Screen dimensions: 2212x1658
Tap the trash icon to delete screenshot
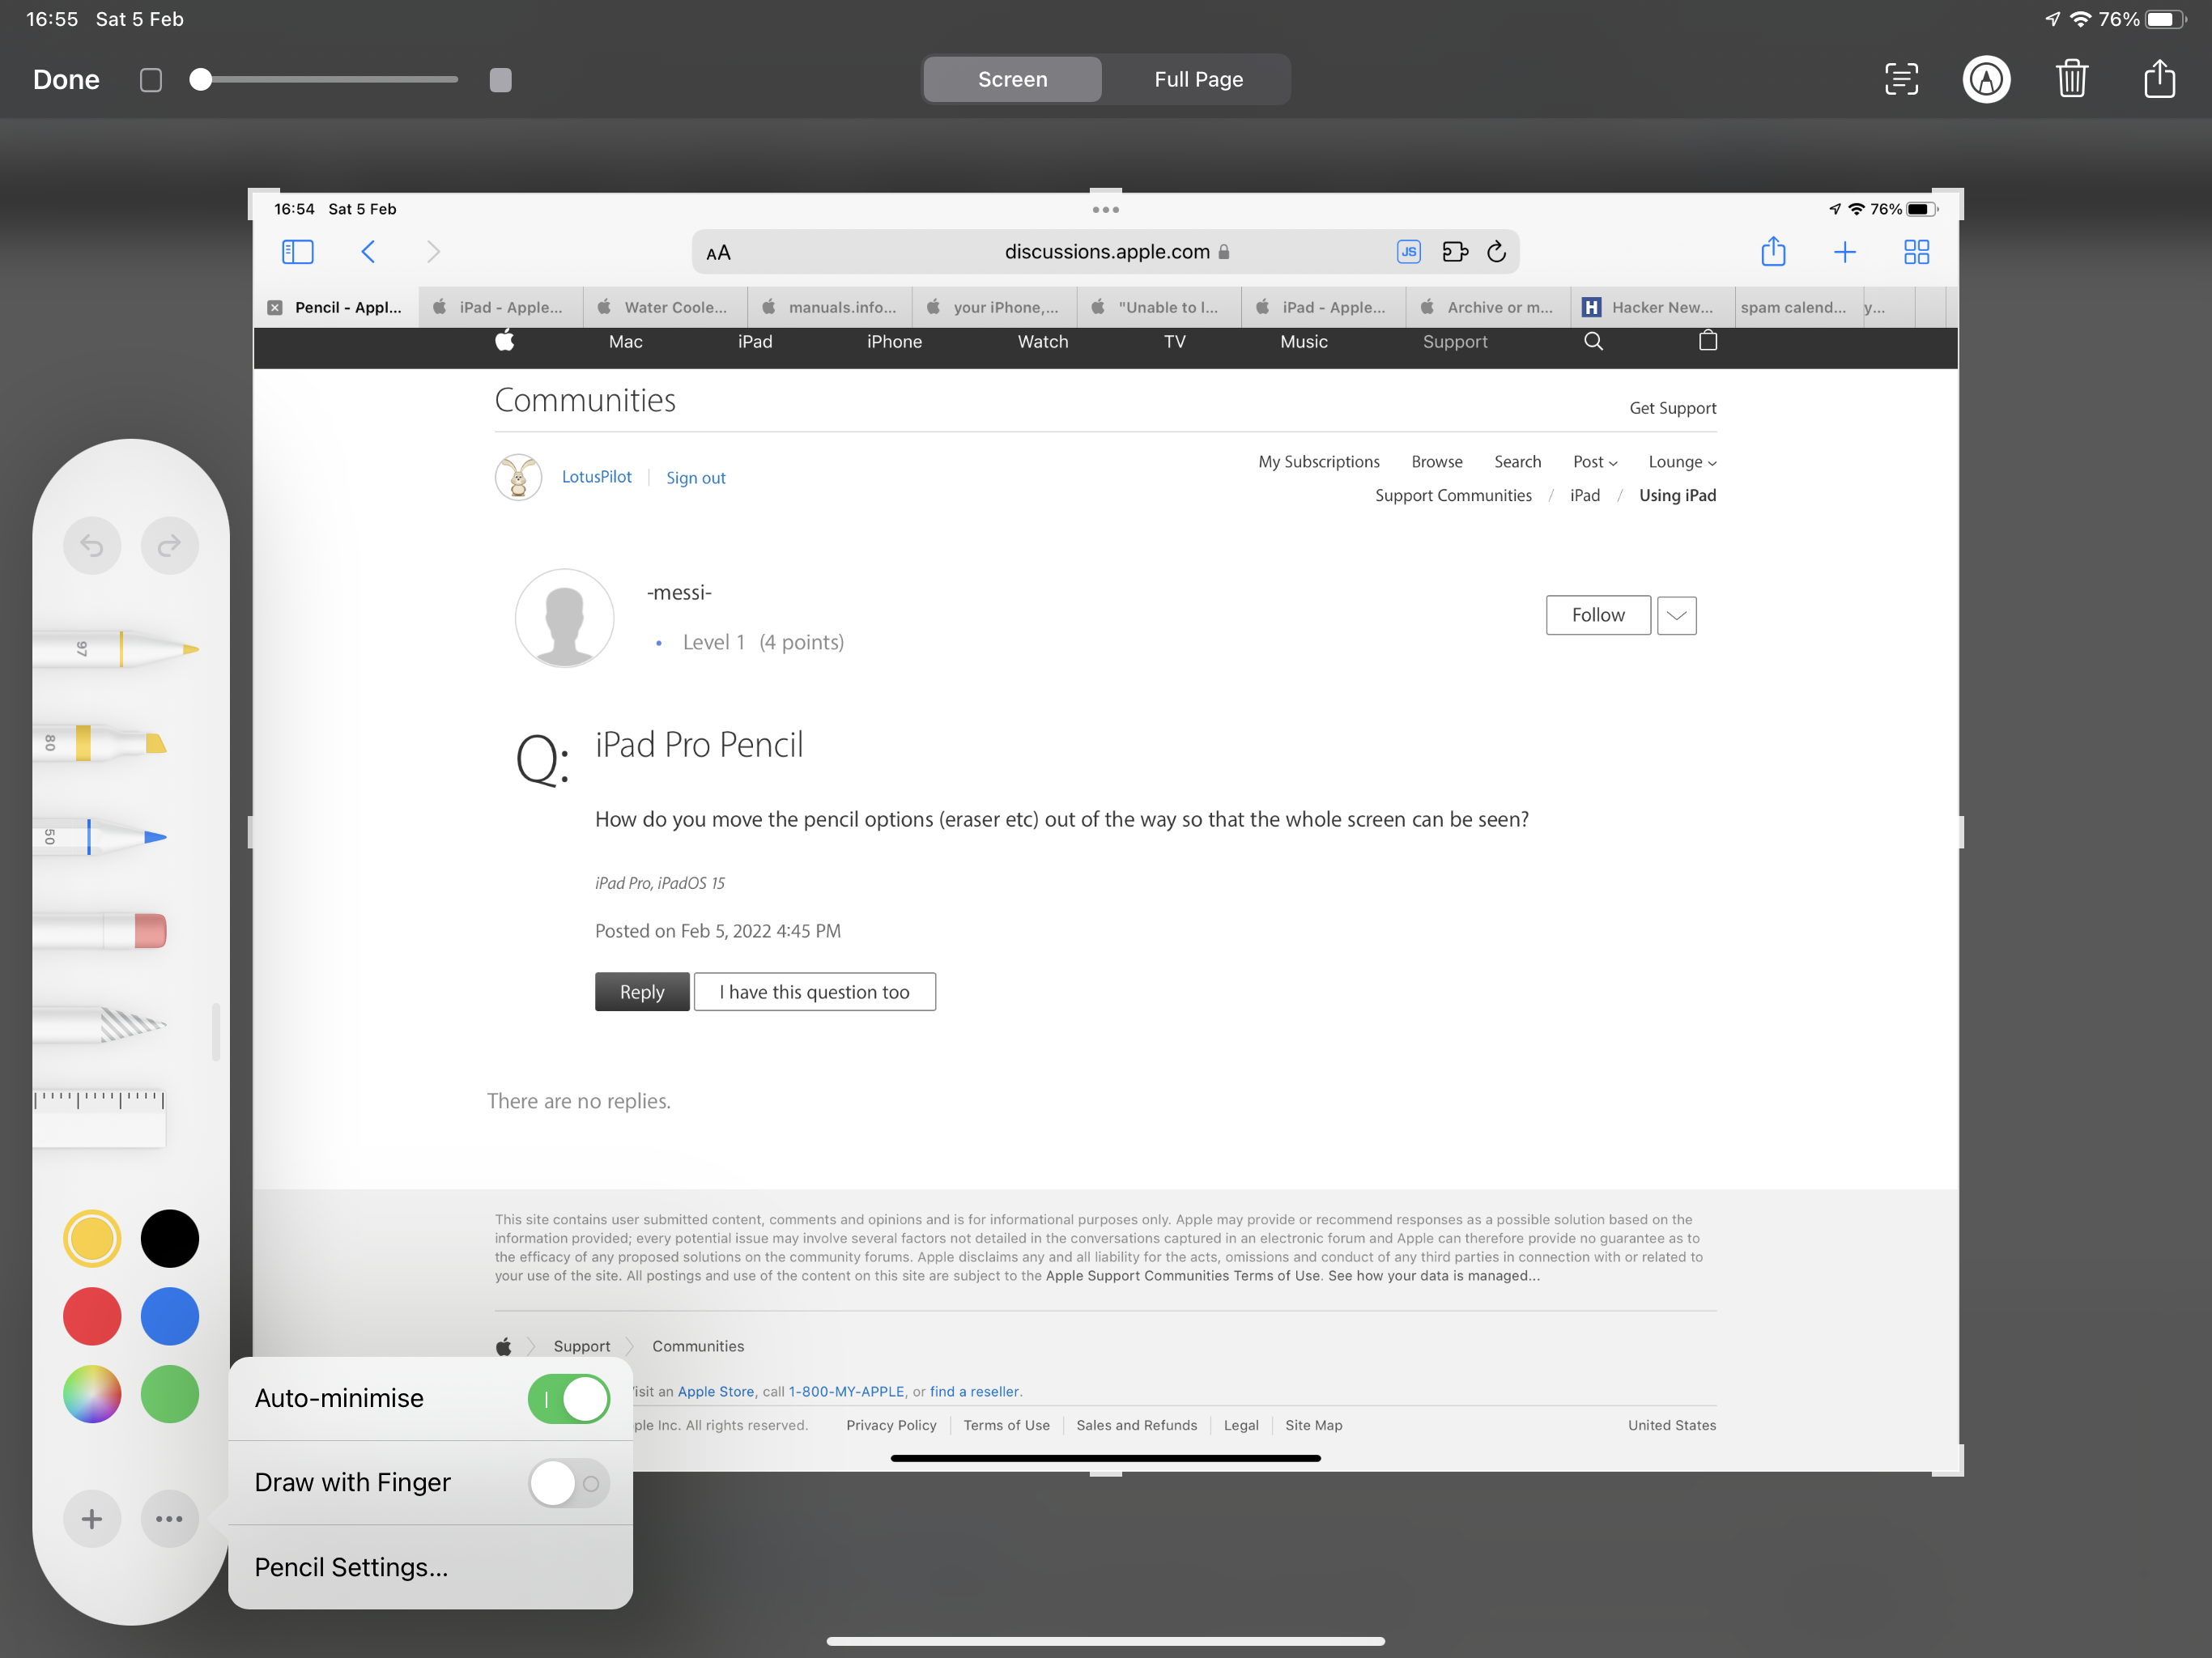[2071, 79]
